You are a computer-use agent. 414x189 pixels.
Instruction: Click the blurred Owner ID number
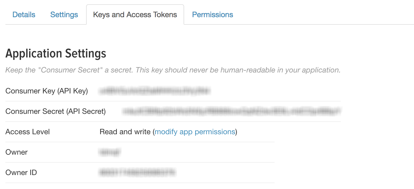(138, 172)
